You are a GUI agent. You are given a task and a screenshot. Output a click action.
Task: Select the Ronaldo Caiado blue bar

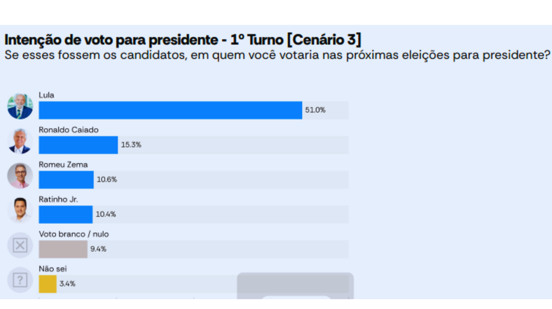point(78,145)
